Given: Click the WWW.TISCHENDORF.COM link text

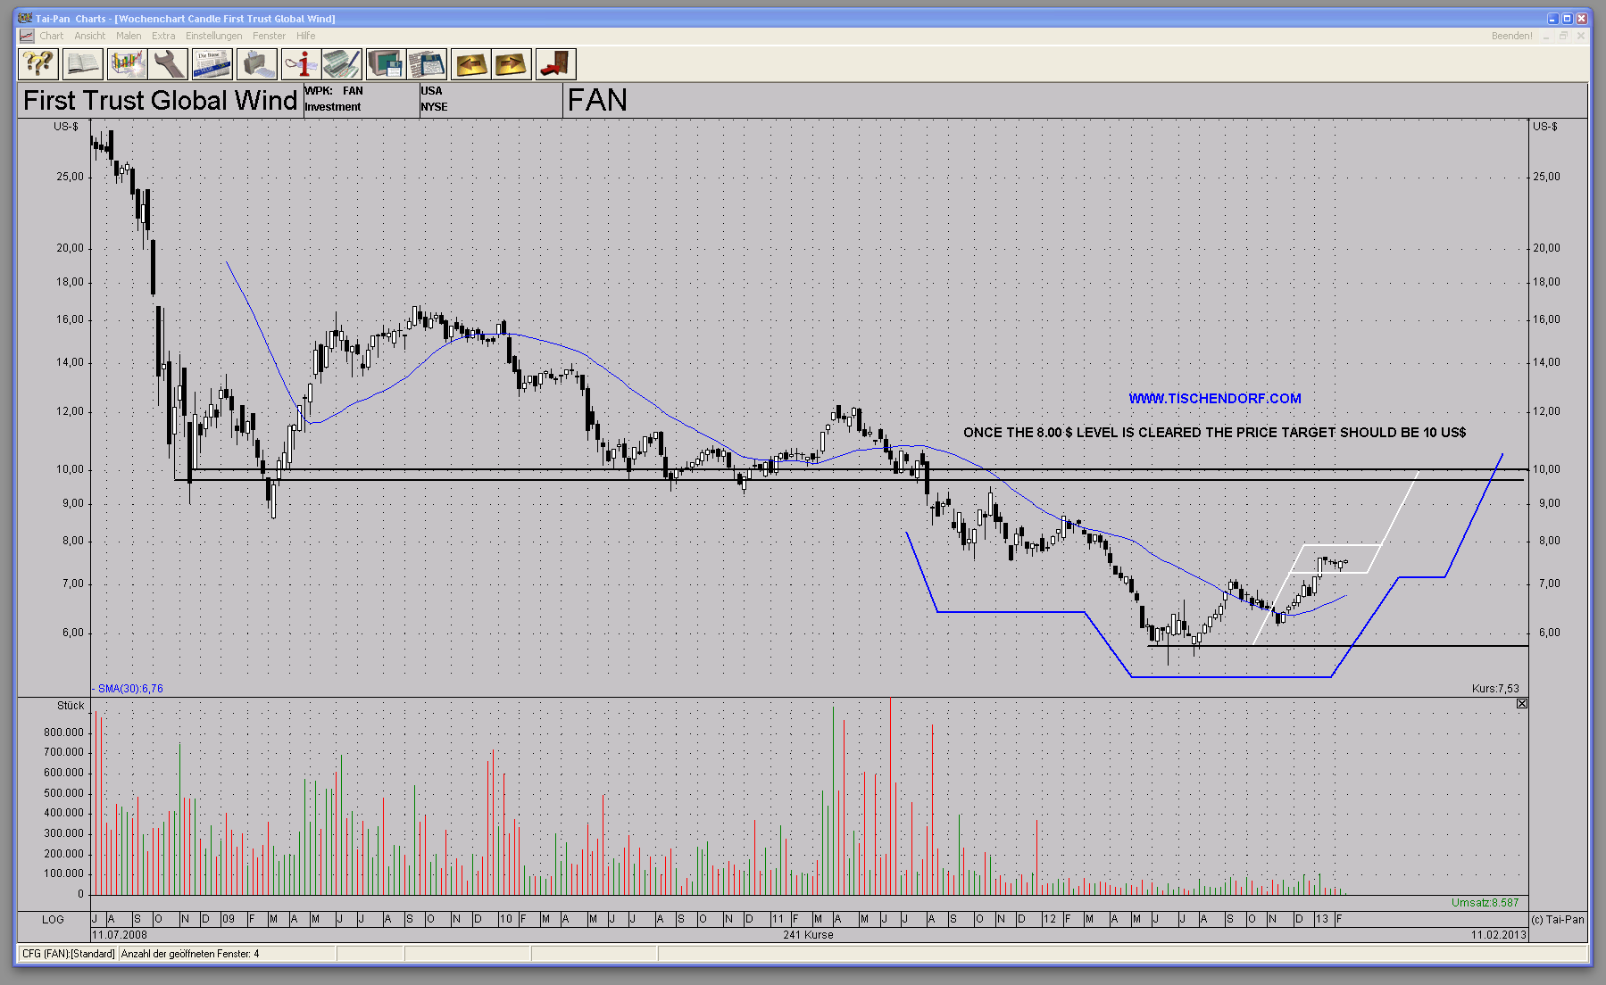Looking at the screenshot, I should pyautogui.click(x=1214, y=399).
